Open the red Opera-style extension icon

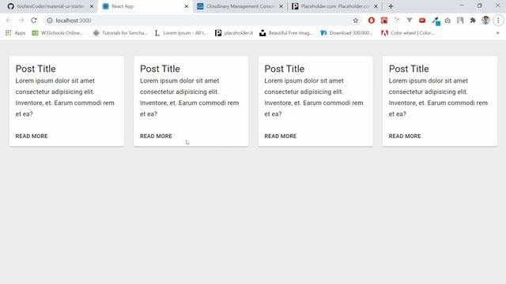[x=372, y=21]
